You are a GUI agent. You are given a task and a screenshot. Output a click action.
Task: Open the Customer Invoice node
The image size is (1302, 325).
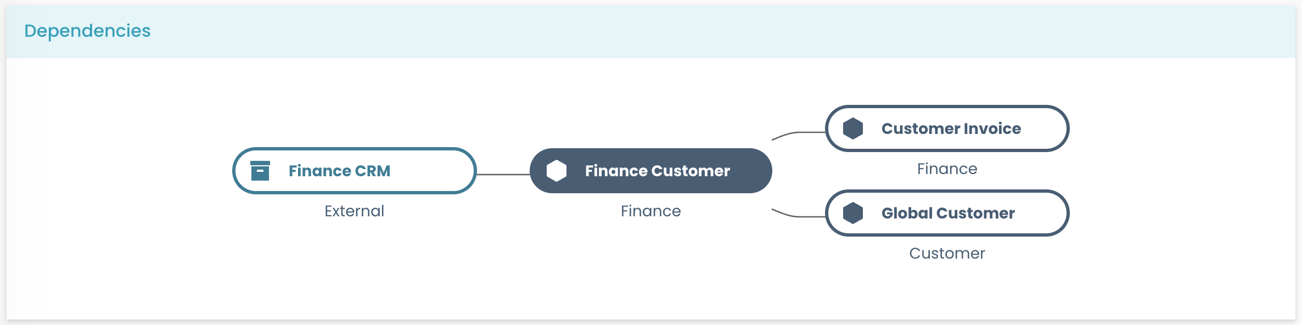click(947, 128)
